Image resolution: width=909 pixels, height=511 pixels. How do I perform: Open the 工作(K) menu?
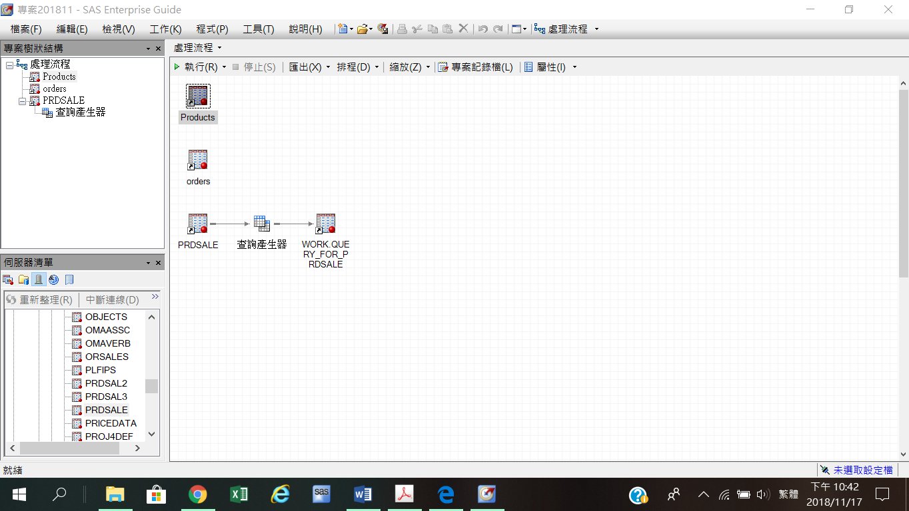tap(165, 29)
